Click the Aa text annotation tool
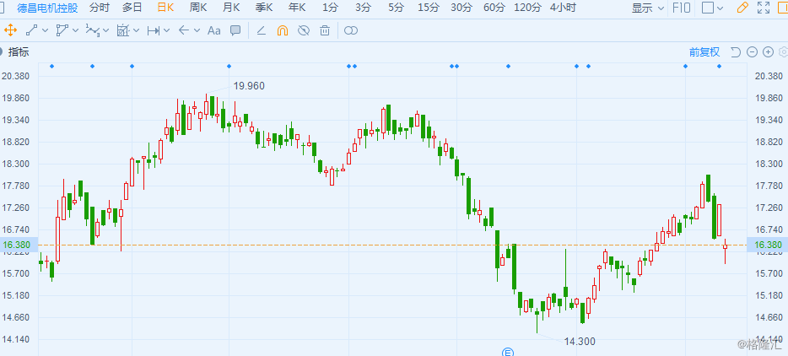This screenshot has width=788, height=356. click(213, 30)
